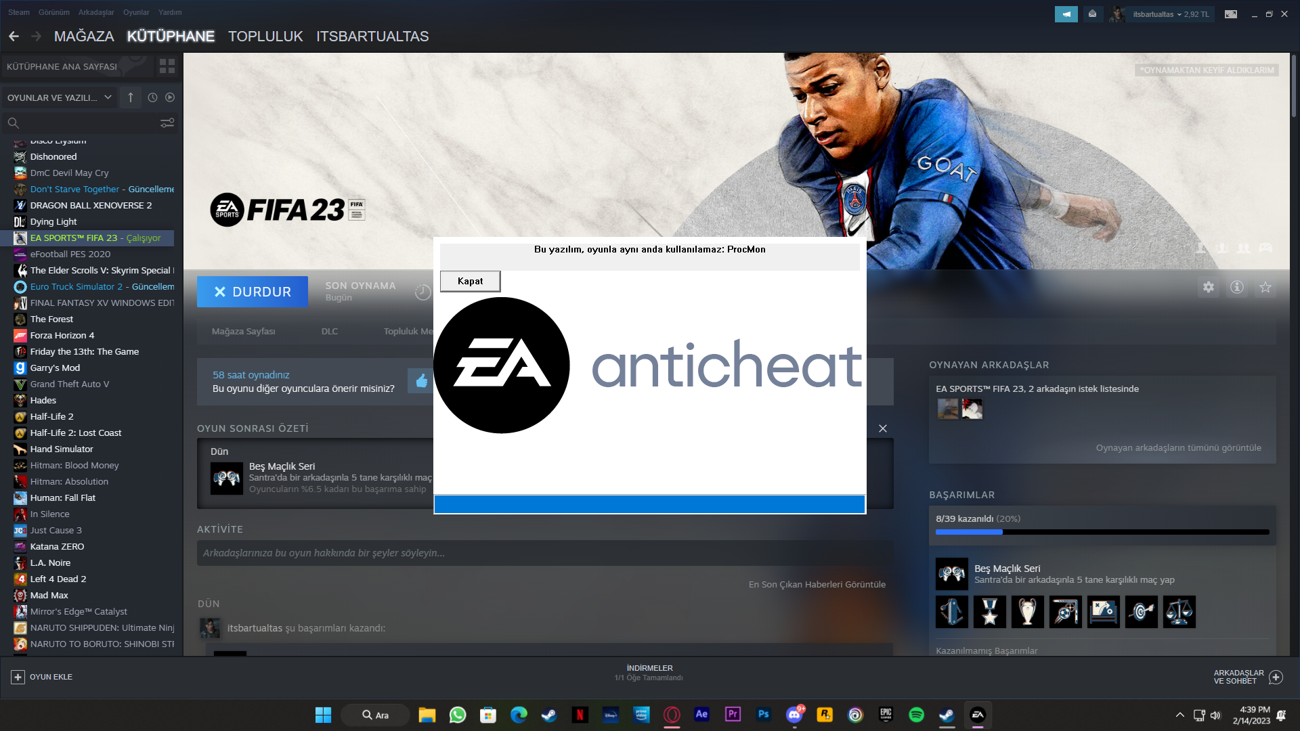Open the Oyunlar menu
The image size is (1300, 731).
click(x=136, y=12)
